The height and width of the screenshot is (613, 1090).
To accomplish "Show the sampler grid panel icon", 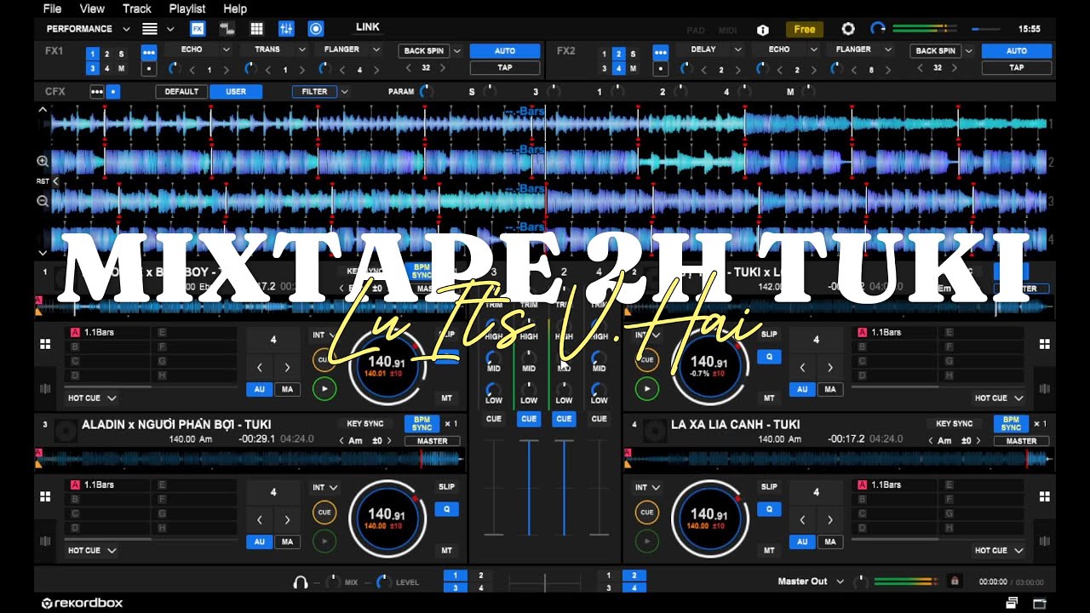I will click(x=257, y=29).
